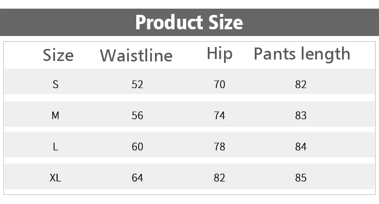Click pants length 82 in S row
The width and height of the screenshot is (379, 204).
point(301,84)
